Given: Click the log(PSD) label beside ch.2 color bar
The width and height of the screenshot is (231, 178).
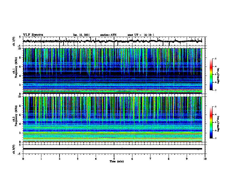Looking at the screenshot, I should (218, 124).
